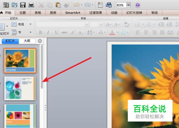
Task: Click the bulleted list icon
Action: click(x=138, y=24)
